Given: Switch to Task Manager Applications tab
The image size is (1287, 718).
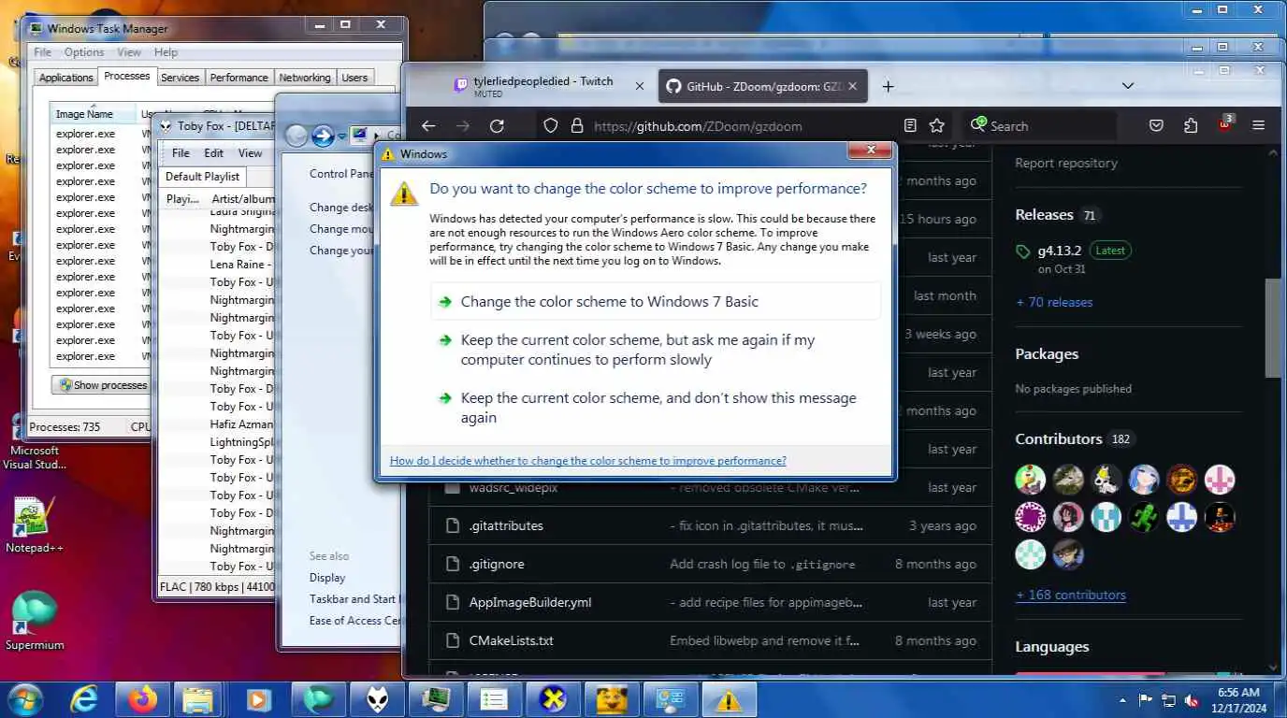Looking at the screenshot, I should click(65, 78).
